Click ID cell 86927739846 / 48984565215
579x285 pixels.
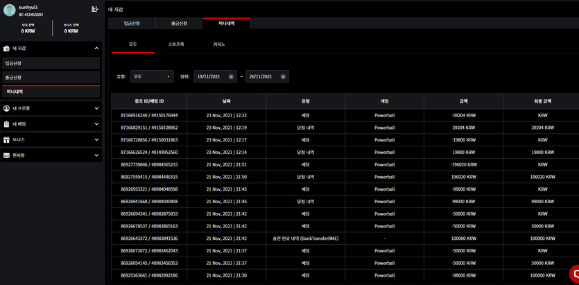pyautogui.click(x=149, y=164)
